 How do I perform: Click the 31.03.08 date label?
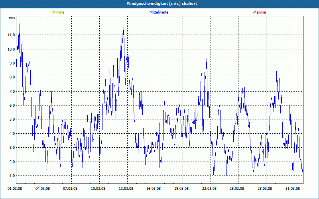click(x=293, y=188)
